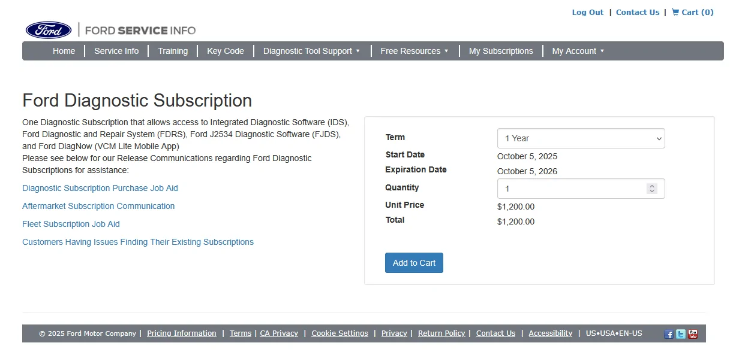Open the YouTube icon in footer
Viewport: 742px width, 361px height.
(x=693, y=334)
